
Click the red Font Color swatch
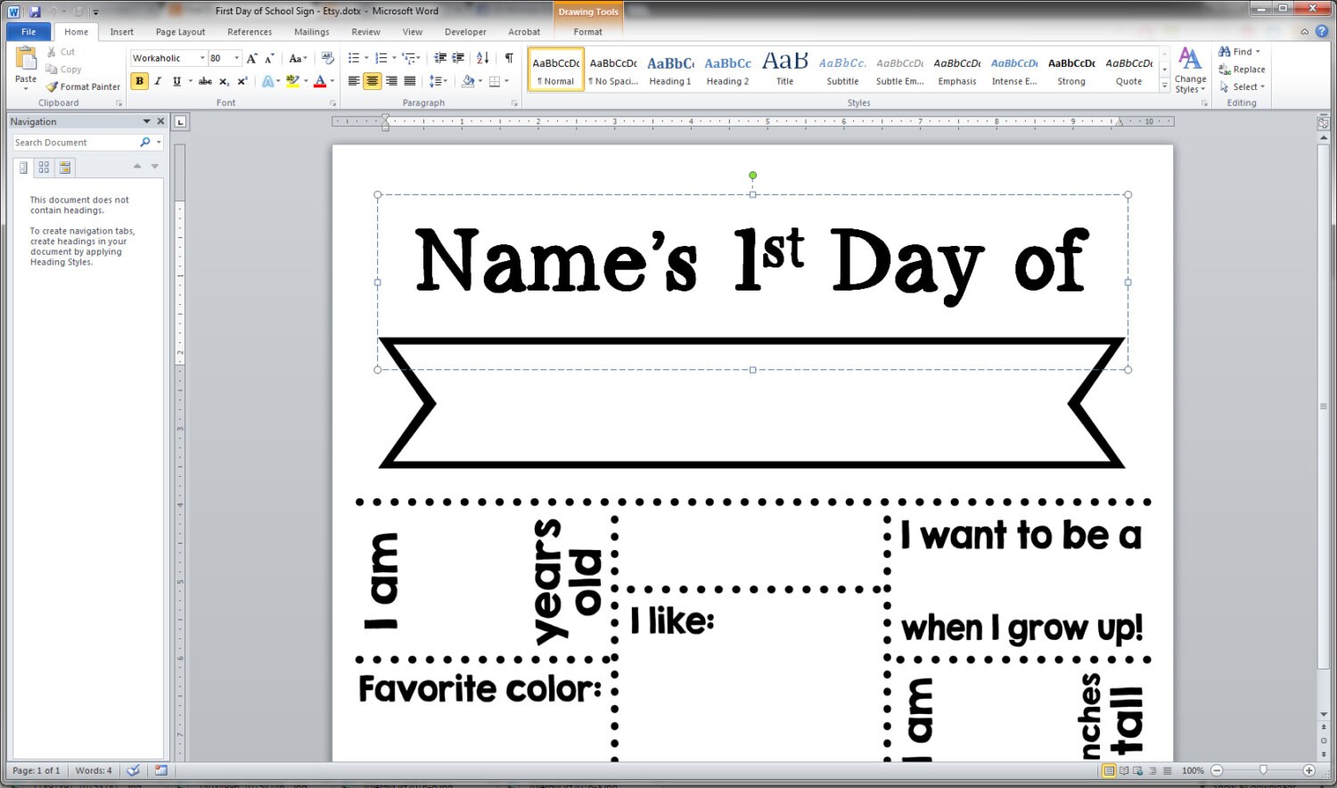pos(320,81)
